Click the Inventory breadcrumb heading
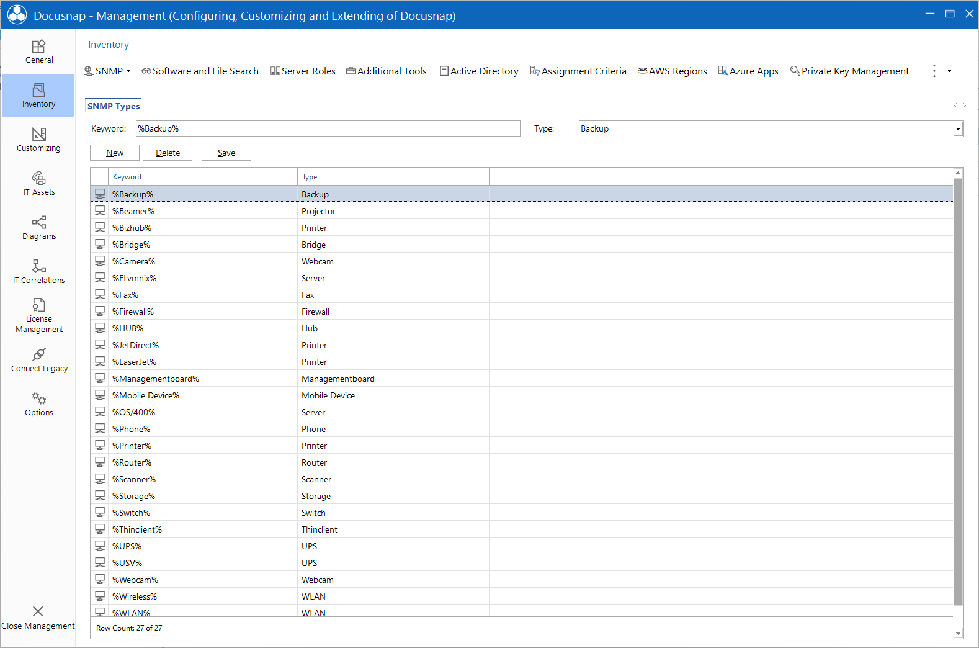 click(109, 45)
